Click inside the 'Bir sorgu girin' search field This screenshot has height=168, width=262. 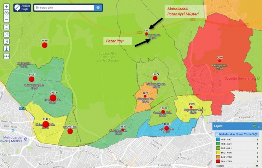64,7
